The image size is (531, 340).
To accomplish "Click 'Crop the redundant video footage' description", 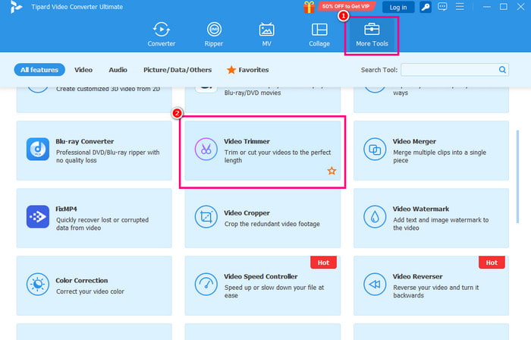I will (x=272, y=224).
